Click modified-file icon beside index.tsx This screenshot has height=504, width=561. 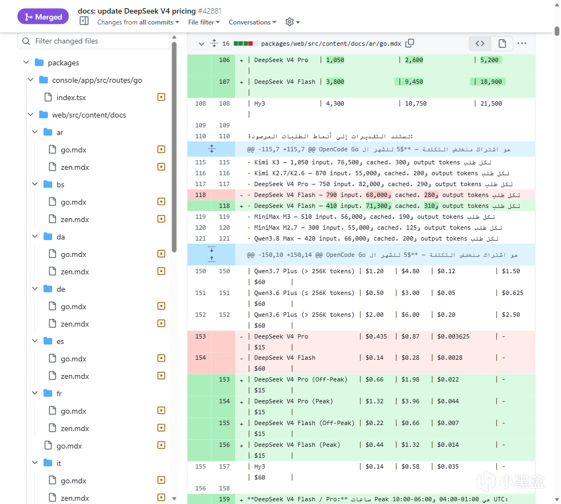(x=162, y=97)
